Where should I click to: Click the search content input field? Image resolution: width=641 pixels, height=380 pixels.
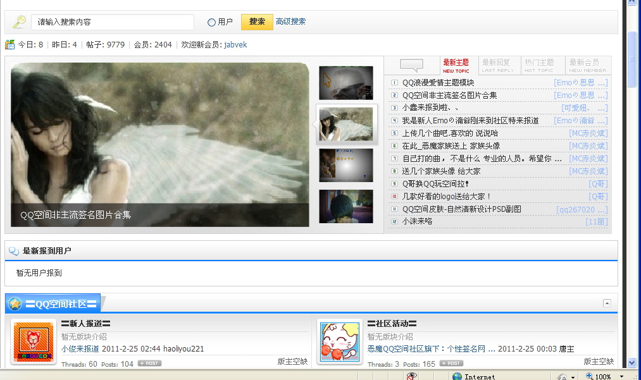coord(113,22)
